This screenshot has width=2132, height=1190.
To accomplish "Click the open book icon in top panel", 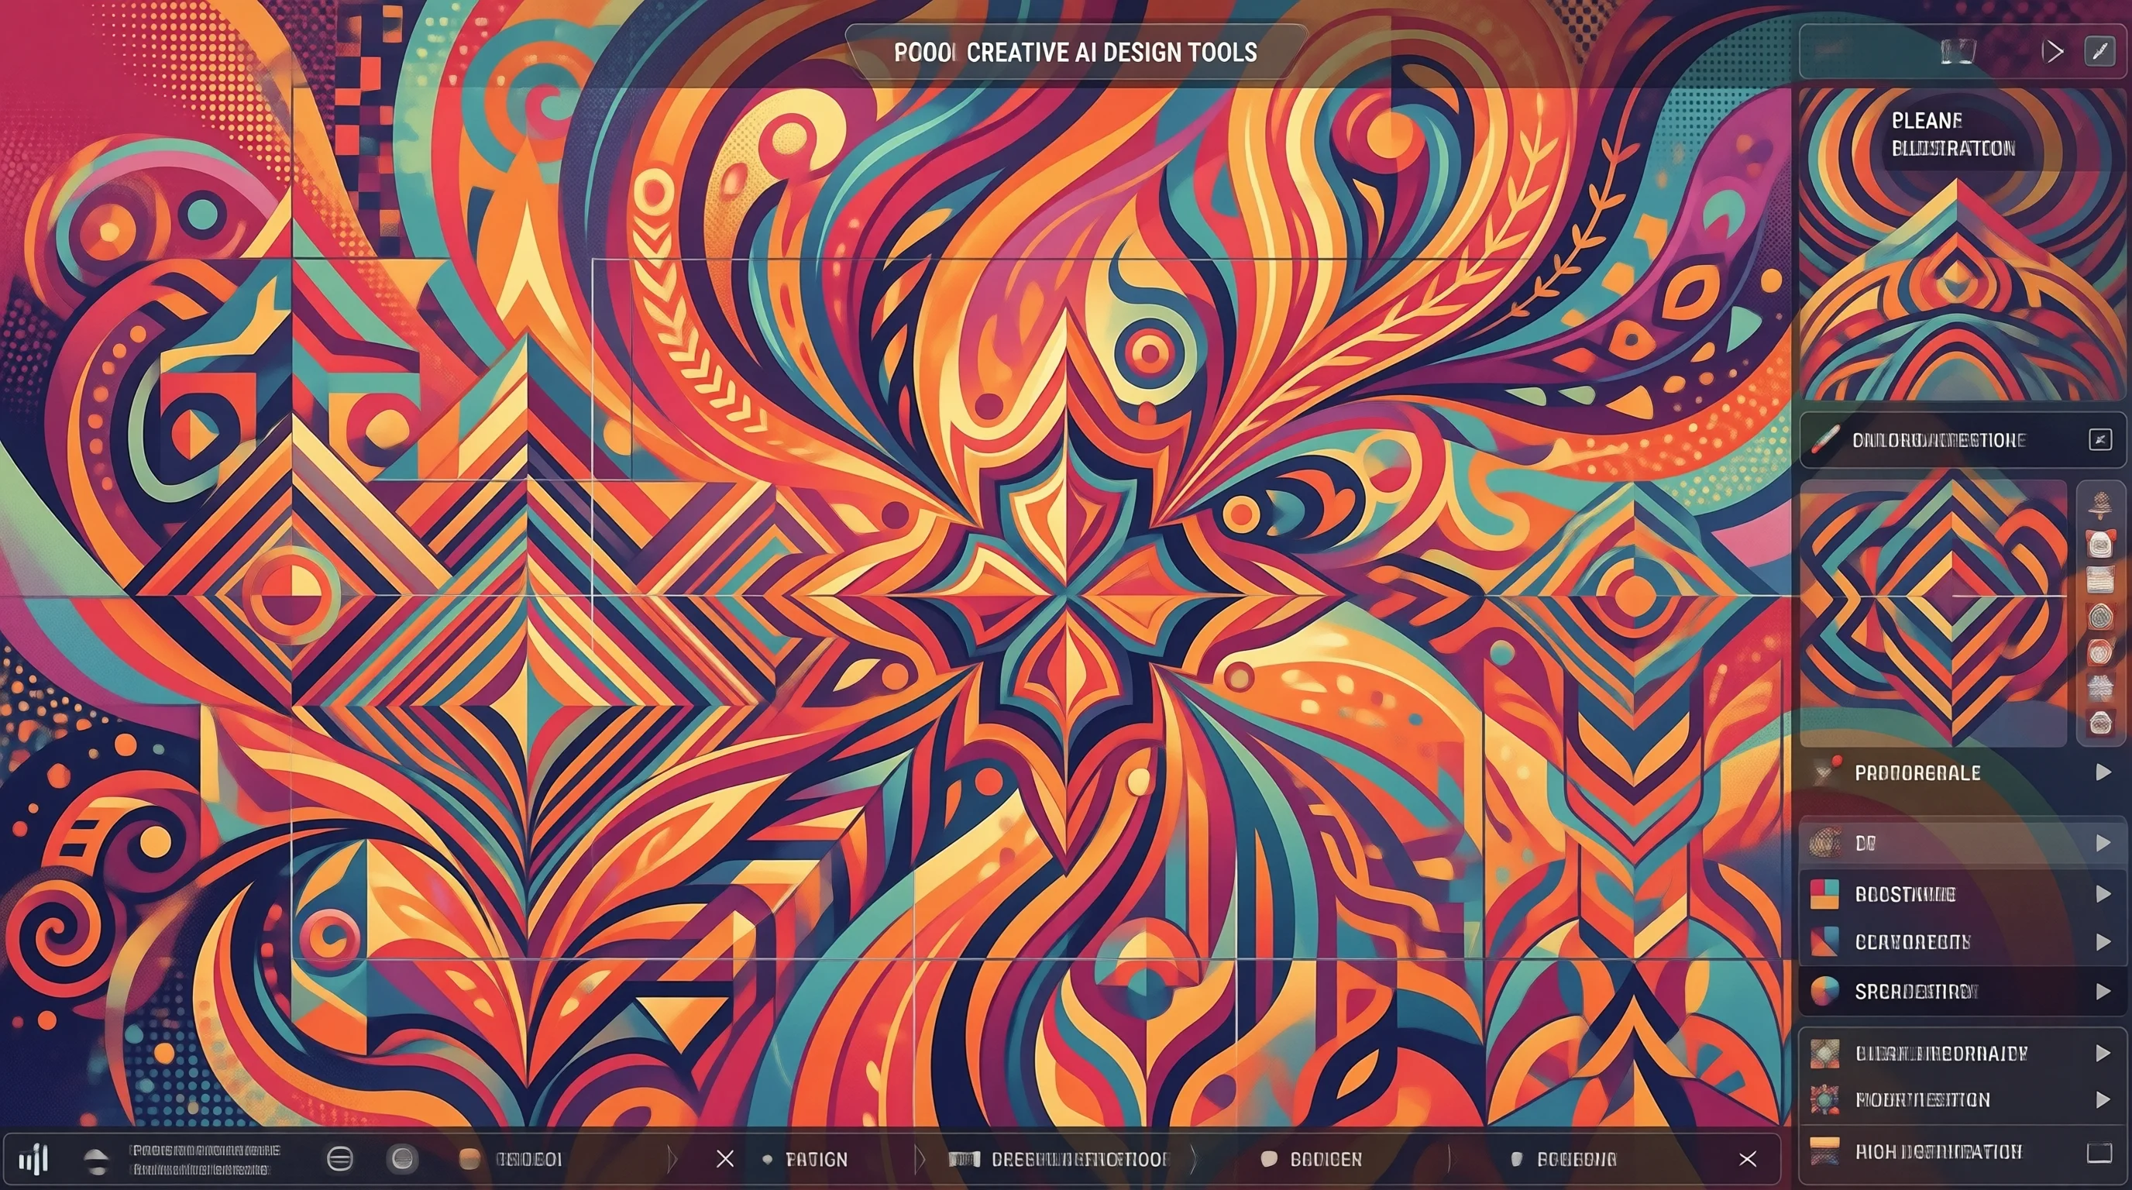I will (x=1958, y=51).
